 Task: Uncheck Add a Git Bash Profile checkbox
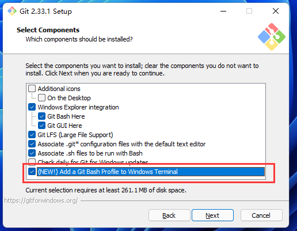tap(32, 172)
